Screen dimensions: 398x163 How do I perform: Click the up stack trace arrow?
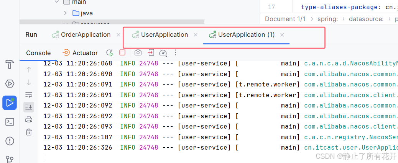(x=29, y=70)
